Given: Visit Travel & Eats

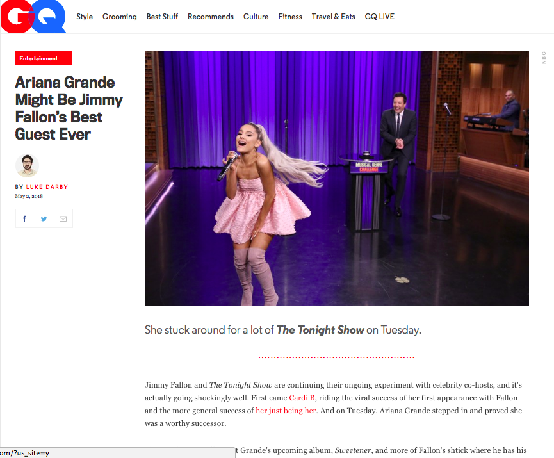Looking at the screenshot, I should [333, 17].
